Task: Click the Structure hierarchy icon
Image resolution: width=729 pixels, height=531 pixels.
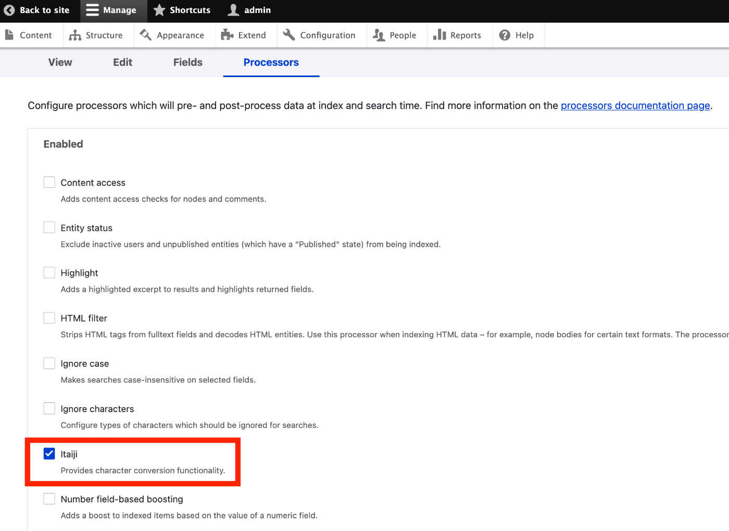Action: 75,35
